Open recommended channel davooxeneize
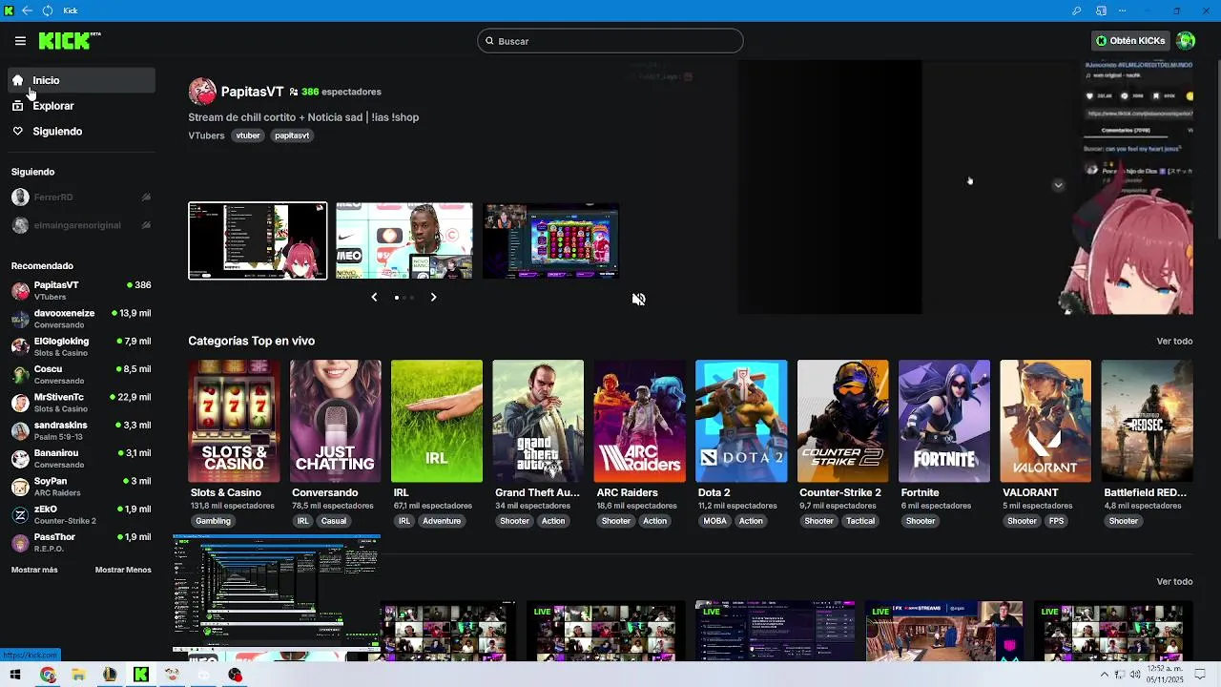 click(81, 319)
